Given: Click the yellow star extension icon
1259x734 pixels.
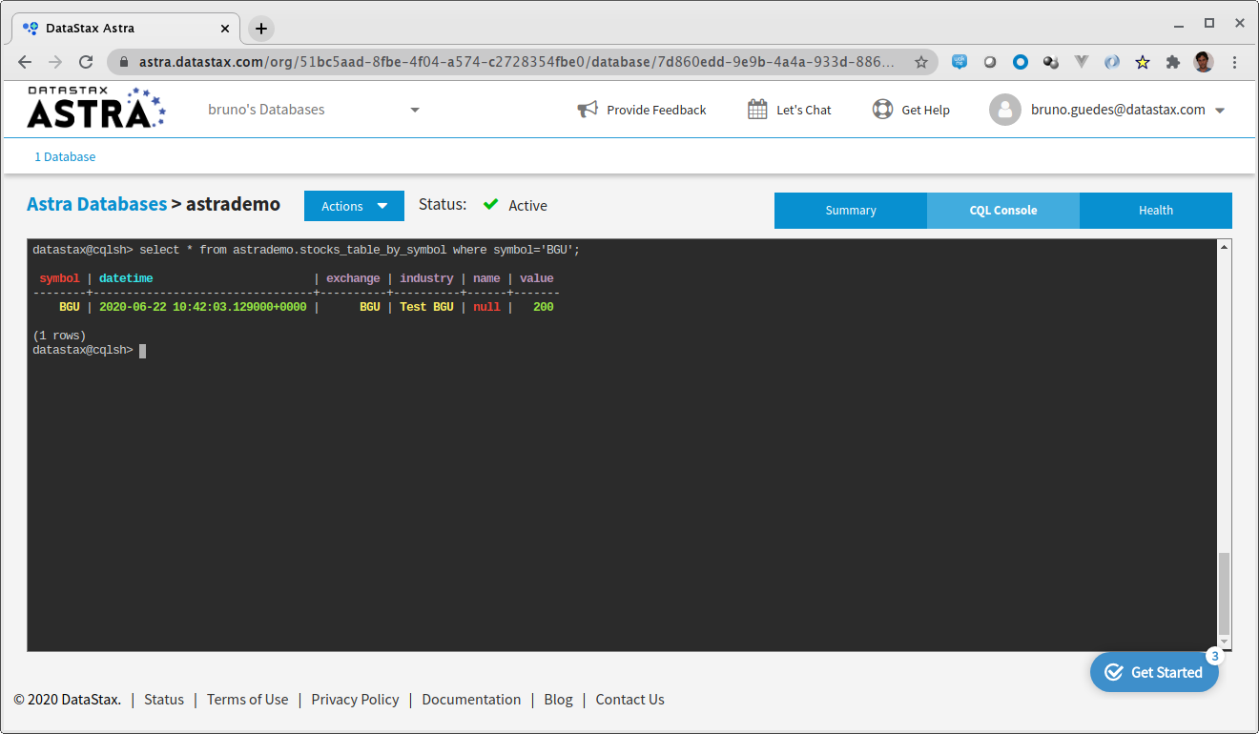Looking at the screenshot, I should pyautogui.click(x=1143, y=62).
